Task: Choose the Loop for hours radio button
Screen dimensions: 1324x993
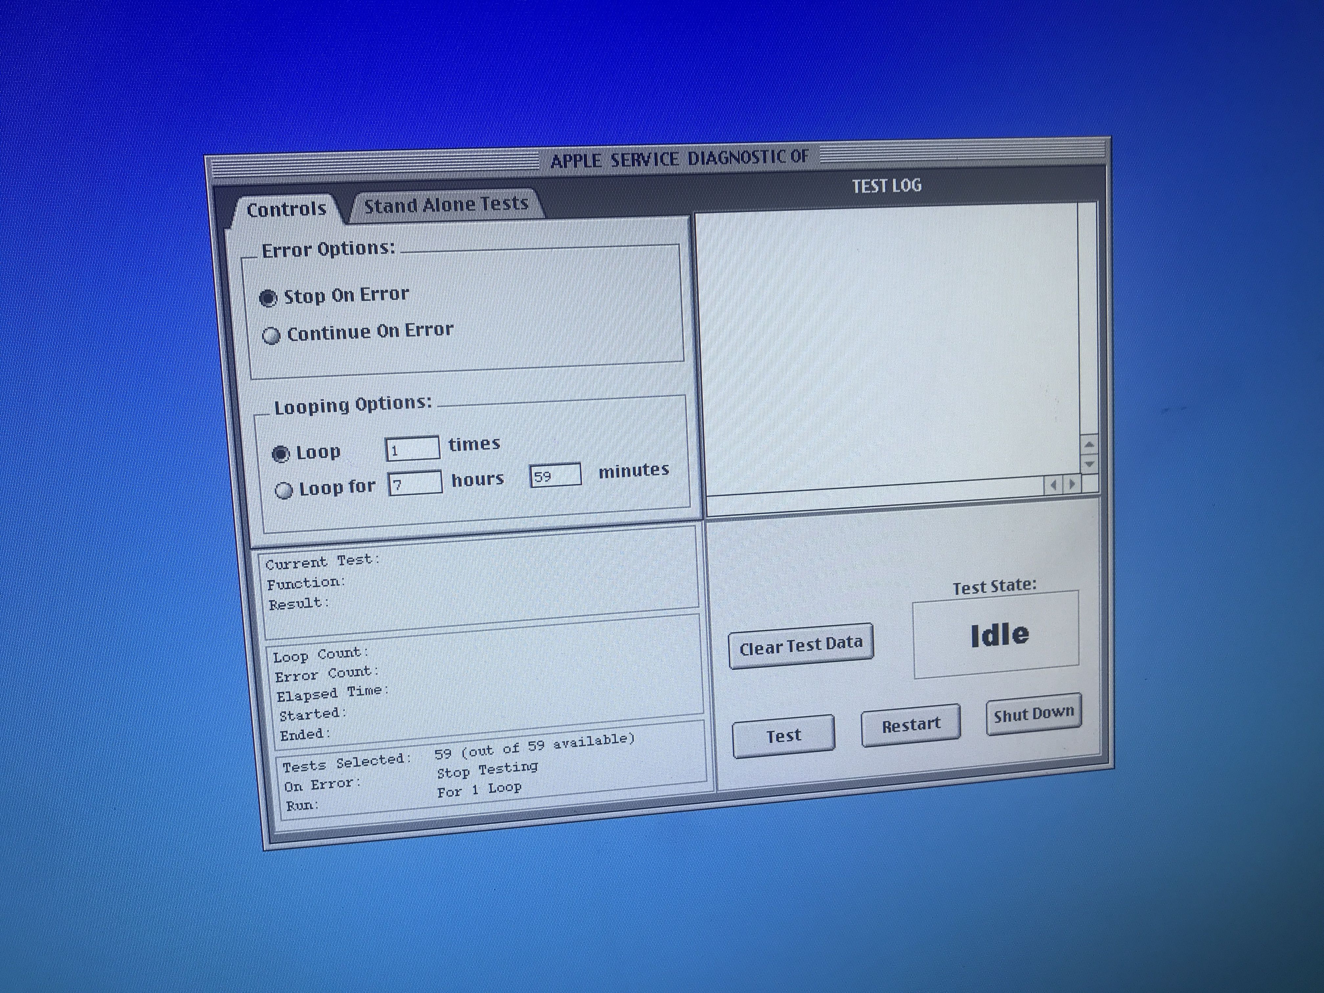Action: pos(284,490)
